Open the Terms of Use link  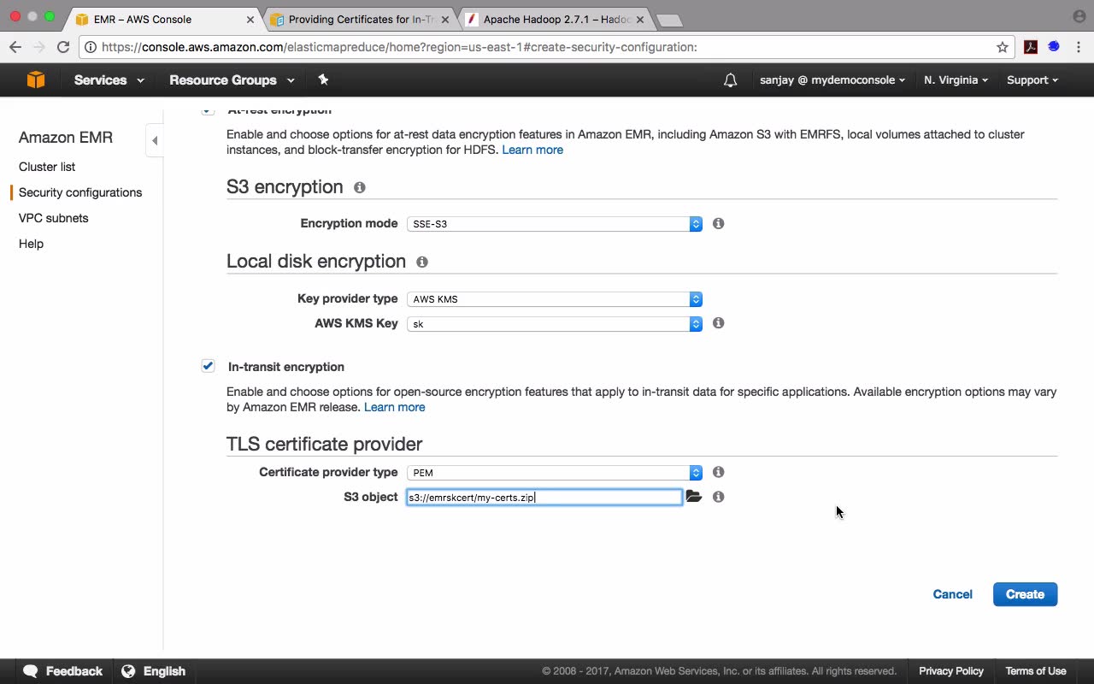(x=1036, y=671)
